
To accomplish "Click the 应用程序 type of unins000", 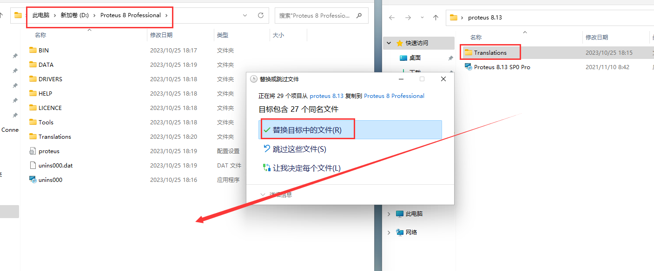I will pos(228,180).
